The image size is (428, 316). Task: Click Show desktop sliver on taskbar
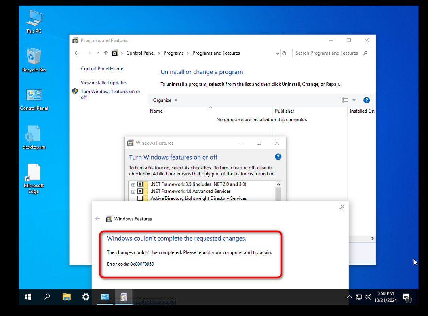[417, 297]
